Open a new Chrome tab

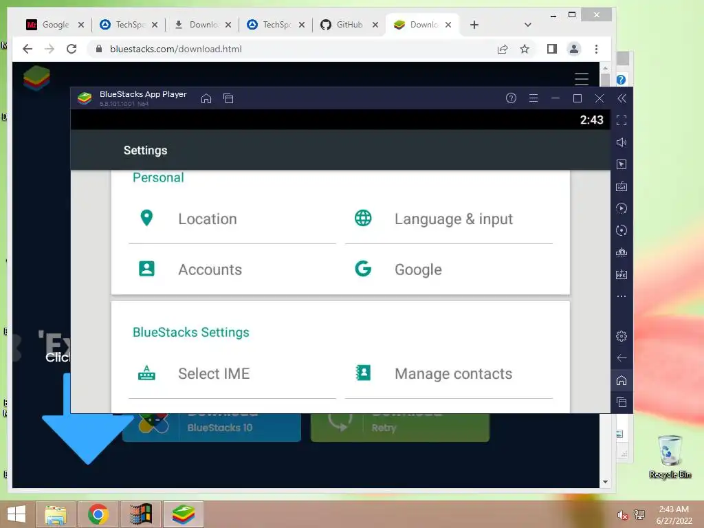pos(474,25)
